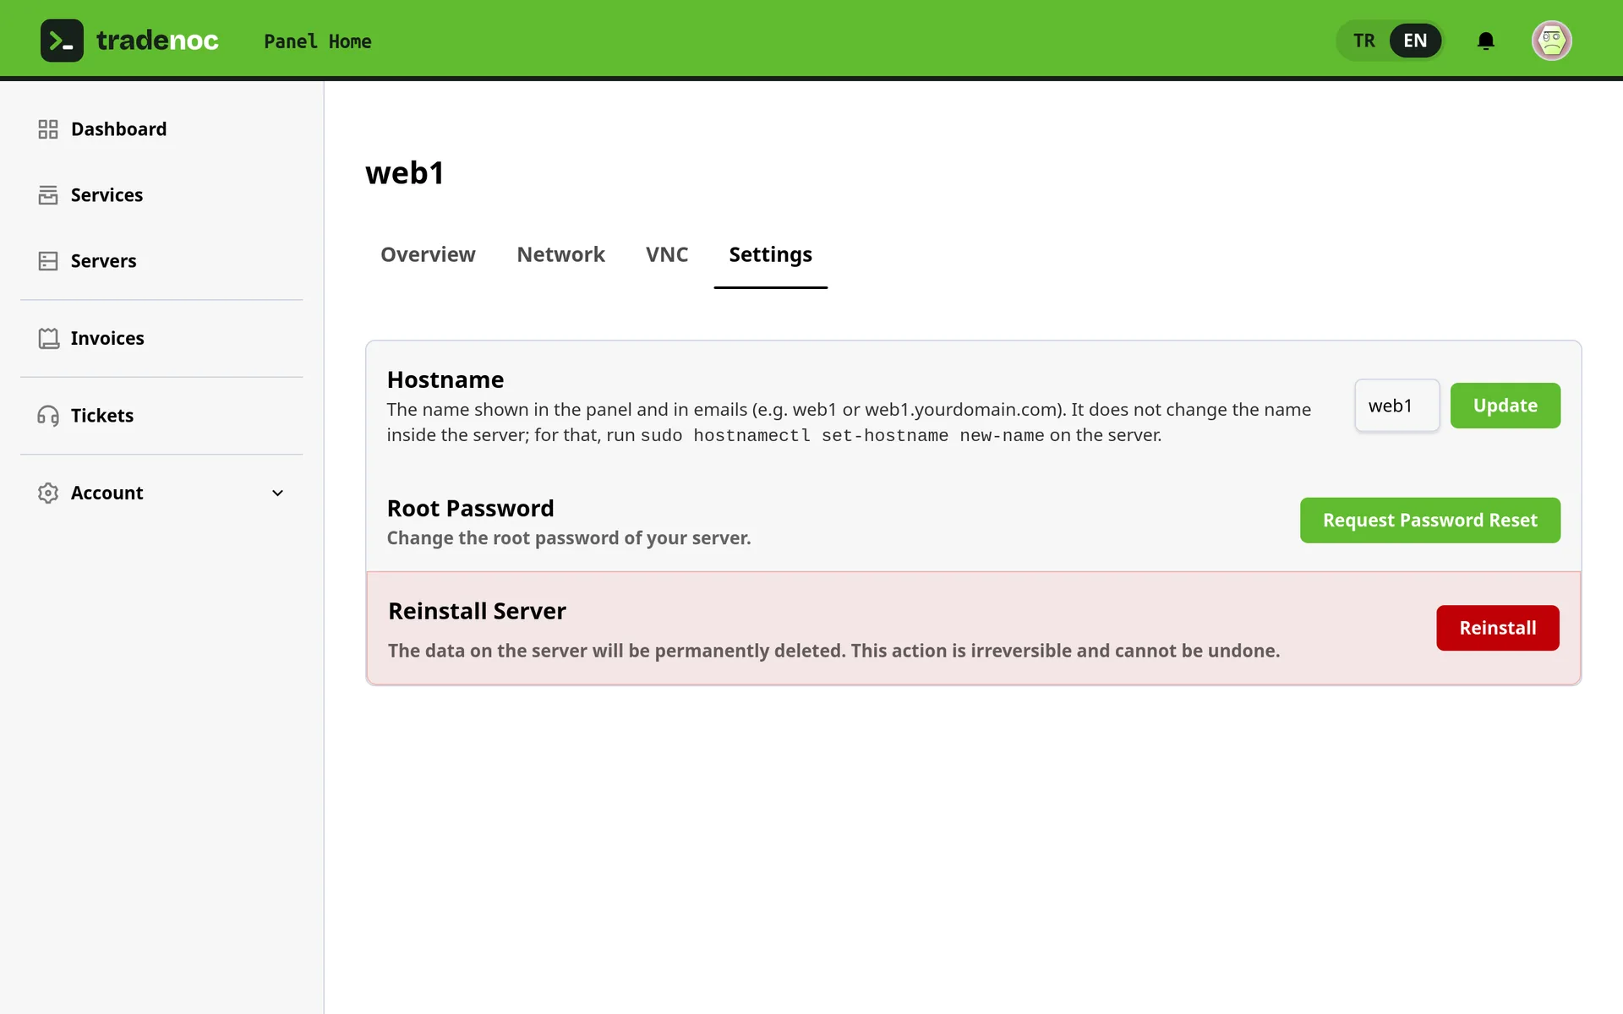
Task: Open the Overview tab
Action: (x=428, y=254)
